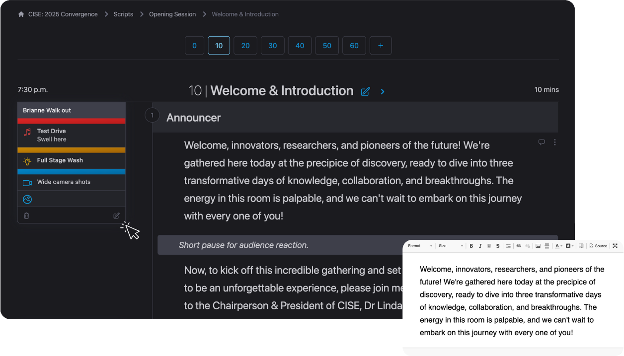Click the number 1 speaker marker circle
624x356 pixels.
[x=152, y=116]
